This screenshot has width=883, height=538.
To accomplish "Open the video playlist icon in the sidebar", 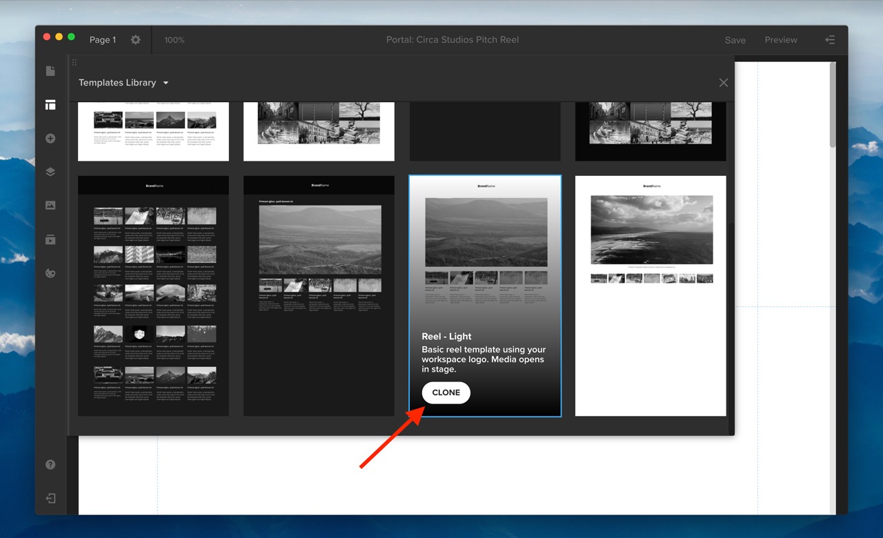I will (50, 239).
